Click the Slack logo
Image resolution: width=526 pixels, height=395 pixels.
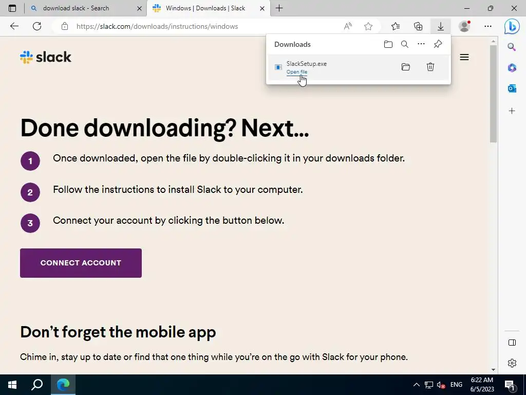click(x=46, y=57)
